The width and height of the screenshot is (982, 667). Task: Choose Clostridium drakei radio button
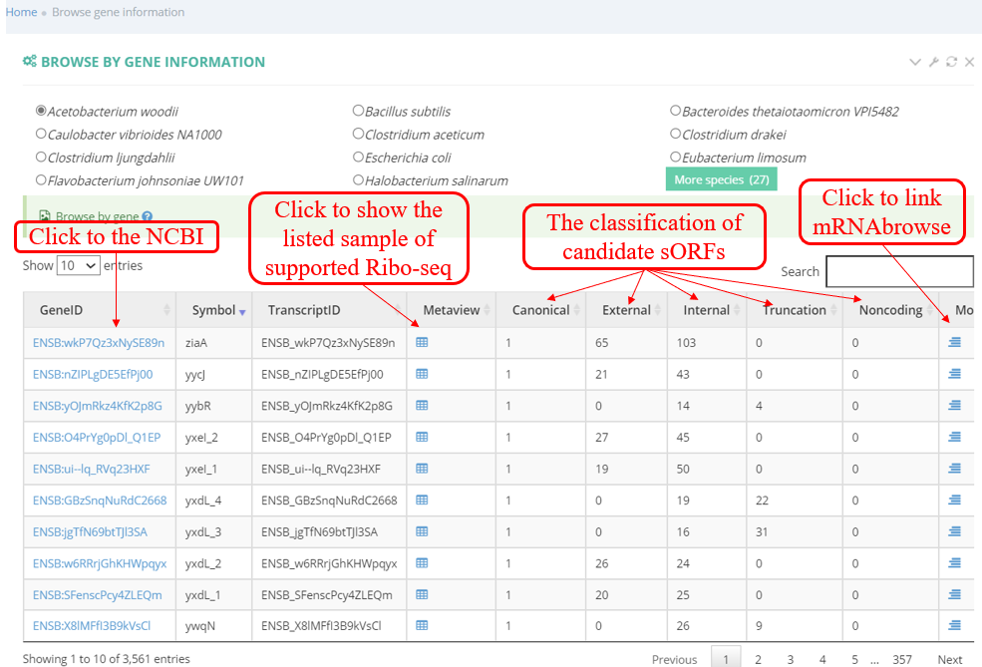pos(675,135)
